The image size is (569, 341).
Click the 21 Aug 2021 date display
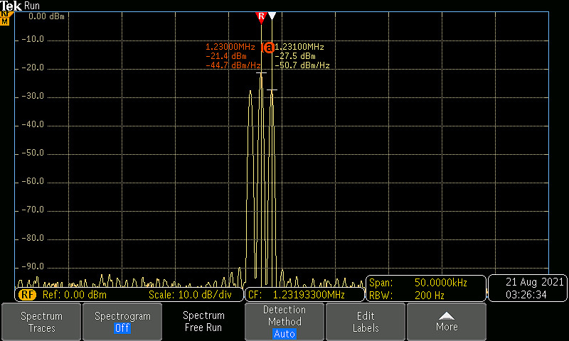coord(535,281)
